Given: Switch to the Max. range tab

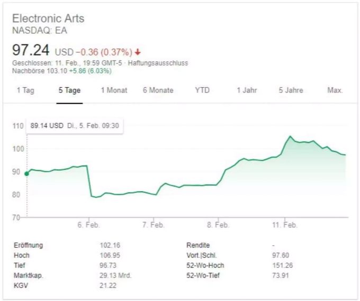Looking at the screenshot, I should click(335, 90).
